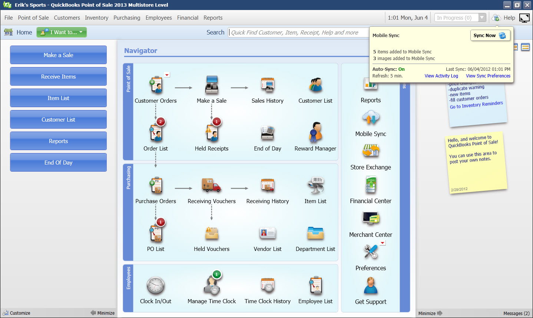
Task: Expand the small arrow above the Preferences icon
Action: (383, 243)
